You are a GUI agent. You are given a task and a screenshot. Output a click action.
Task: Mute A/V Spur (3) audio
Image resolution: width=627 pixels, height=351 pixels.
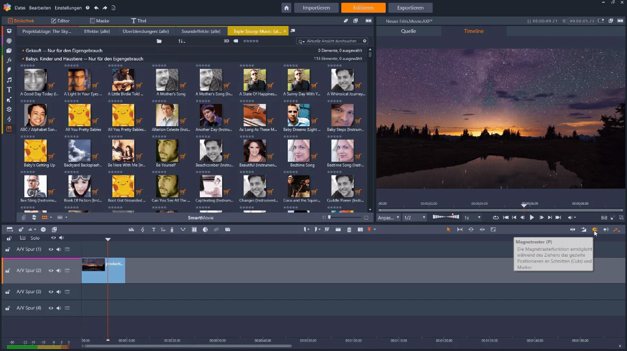(59, 292)
